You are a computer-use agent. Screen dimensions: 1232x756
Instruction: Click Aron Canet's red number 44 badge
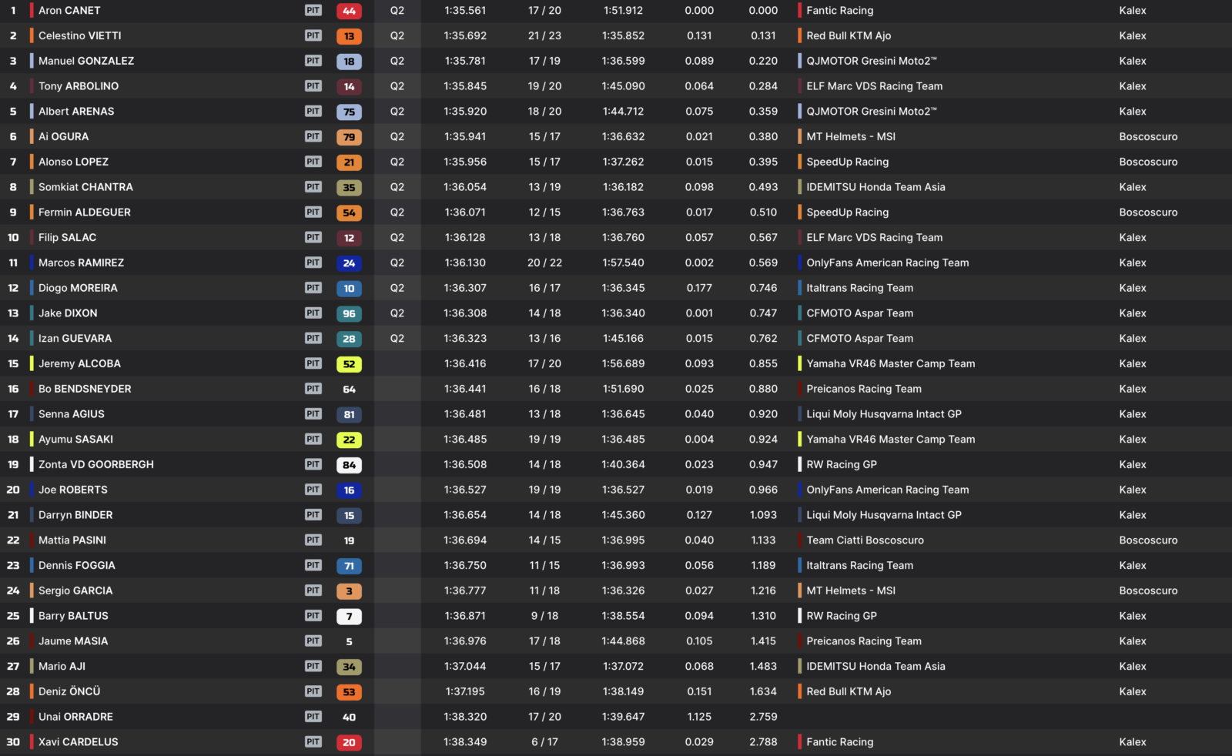[x=349, y=11]
